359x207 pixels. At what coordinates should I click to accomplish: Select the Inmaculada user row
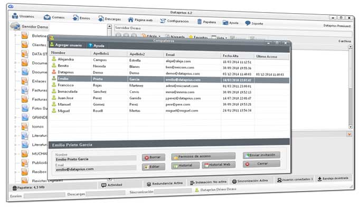[x=169, y=91]
